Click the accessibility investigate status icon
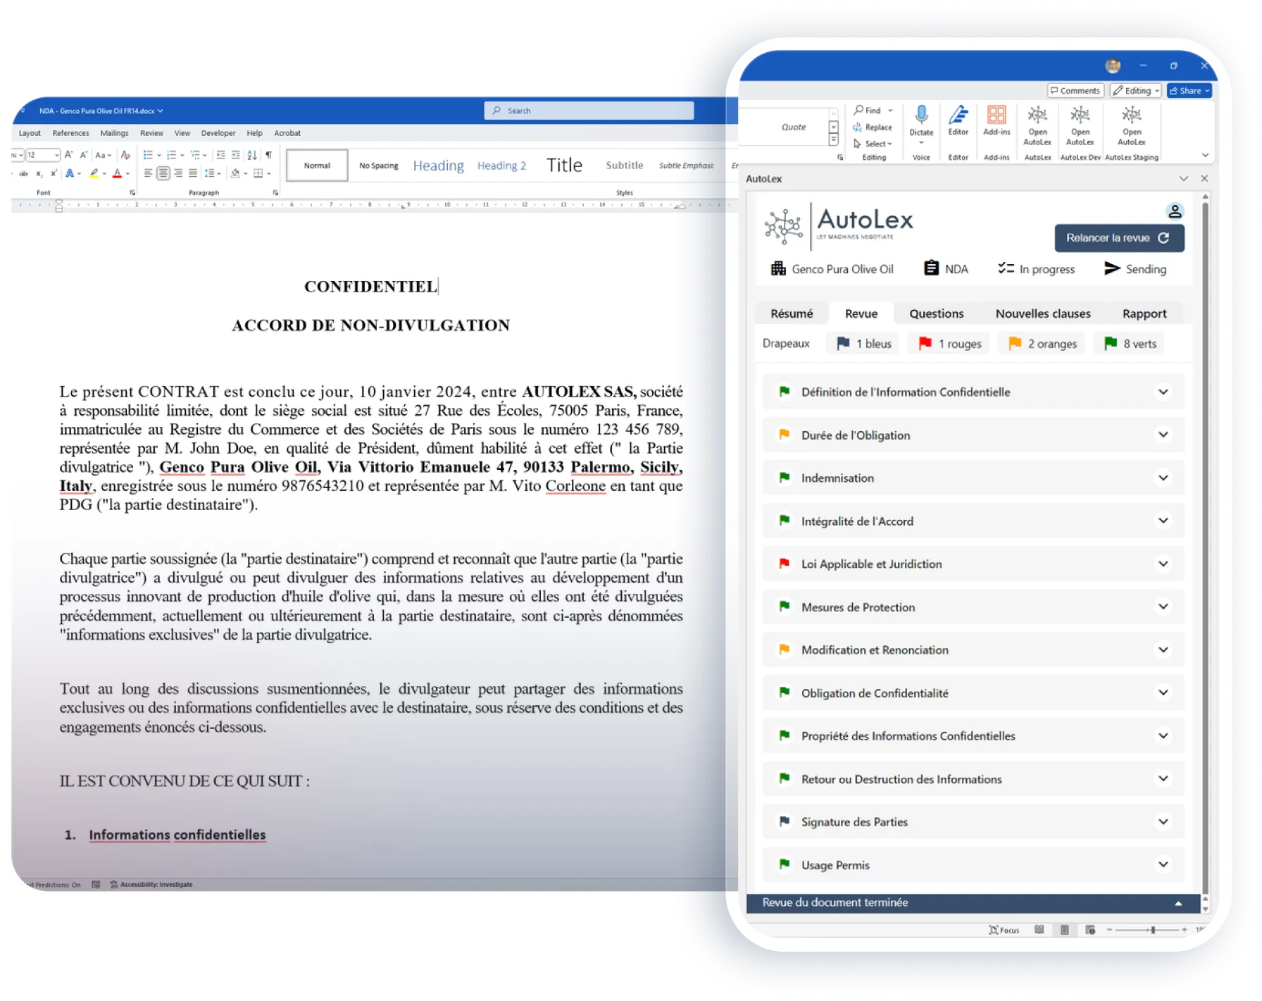1262x1001 pixels. 114,884
